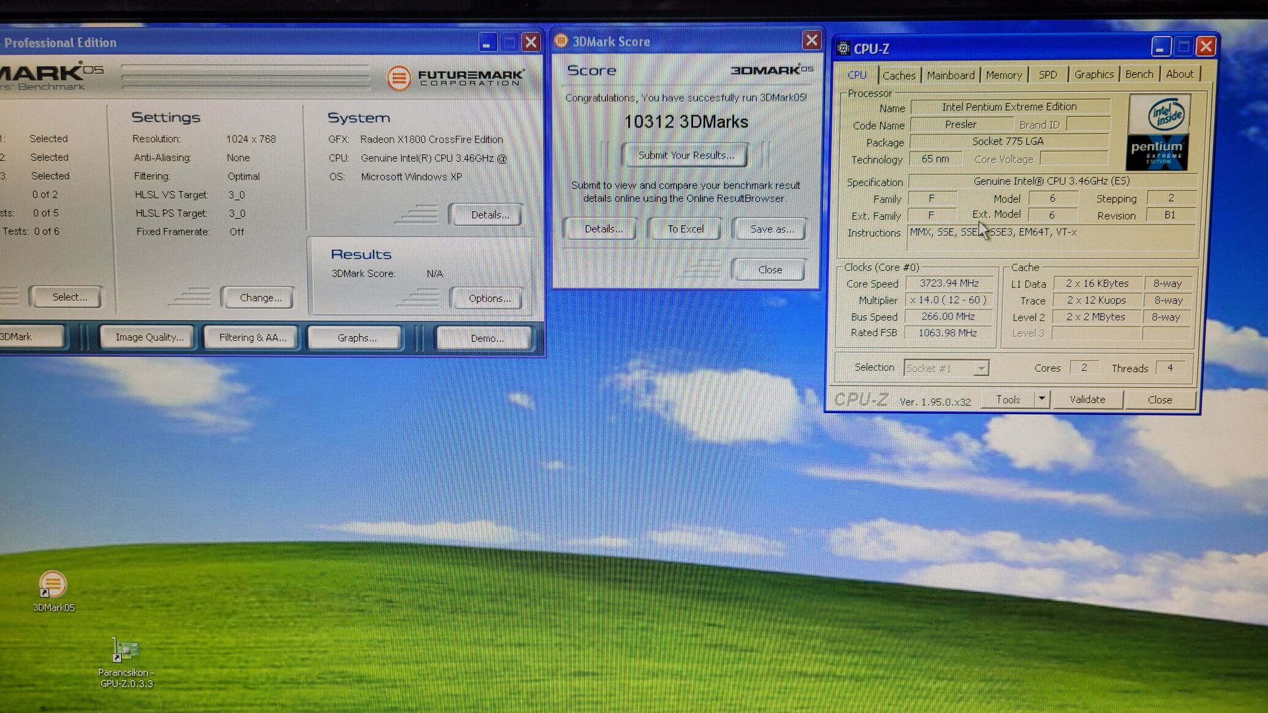The image size is (1268, 713).
Task: Click Close button in 3DMark Score dialog
Action: [x=770, y=269]
